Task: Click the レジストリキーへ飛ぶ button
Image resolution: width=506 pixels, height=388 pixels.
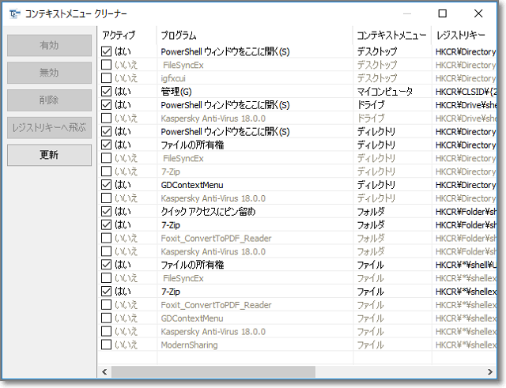Action: click(x=48, y=127)
